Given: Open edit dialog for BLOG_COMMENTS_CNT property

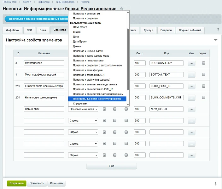Looking at the screenshot, I should [191, 97].
